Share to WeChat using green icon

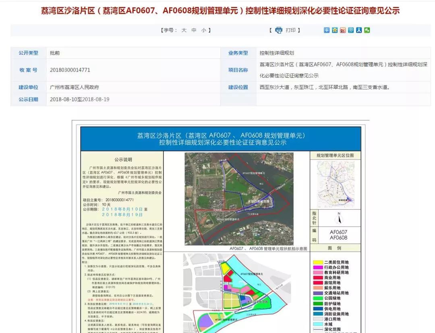pos(367,30)
